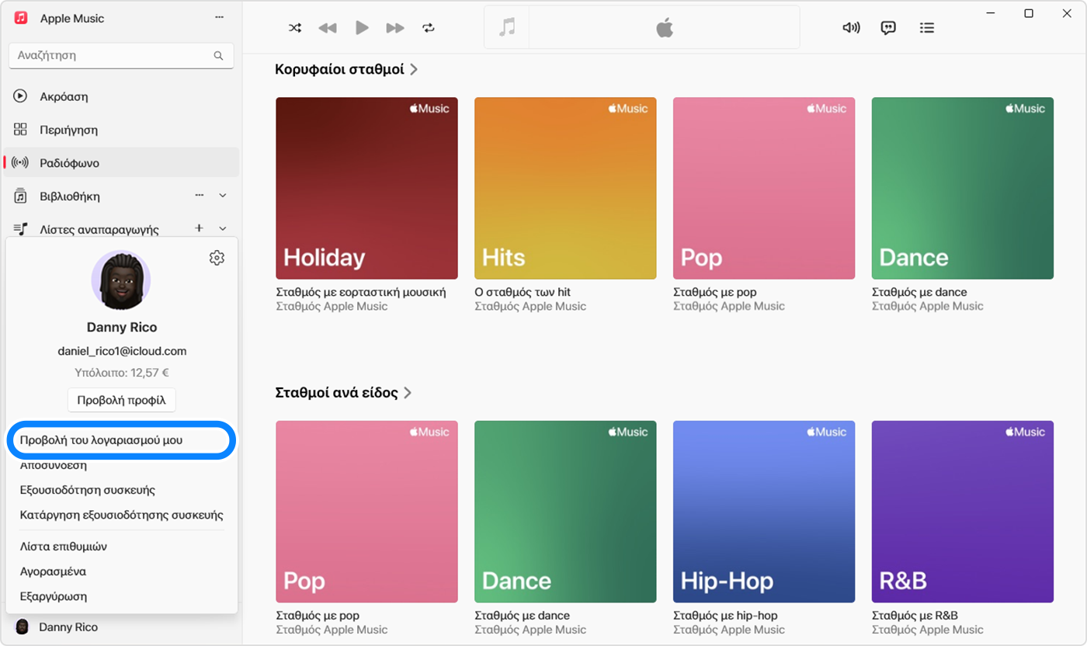Open the Κορυφαίοι σταθμοί heading link

tap(339, 69)
